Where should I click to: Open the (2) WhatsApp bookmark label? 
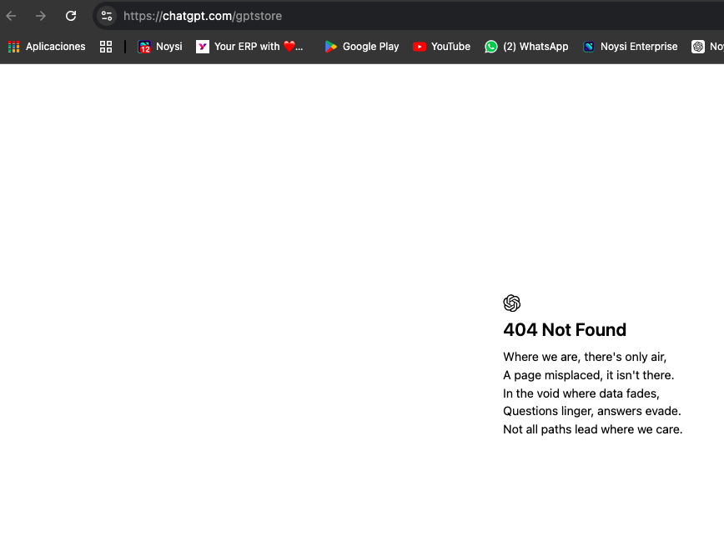[536, 47]
